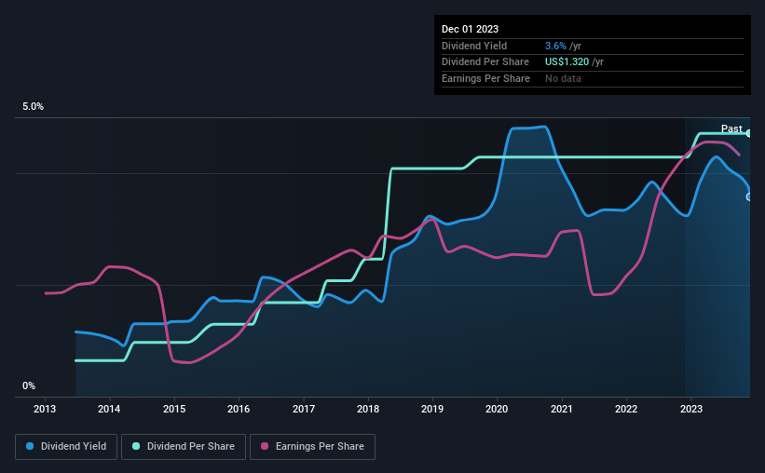Click the 2019 x-axis year label
Screen dimensions: 765x473
pos(432,409)
